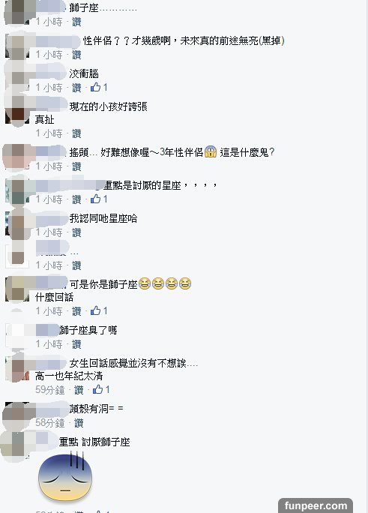This screenshot has width=368, height=513.
Task: Click thumbs-up icon under 什麼回話 comment
Action: 95,310
